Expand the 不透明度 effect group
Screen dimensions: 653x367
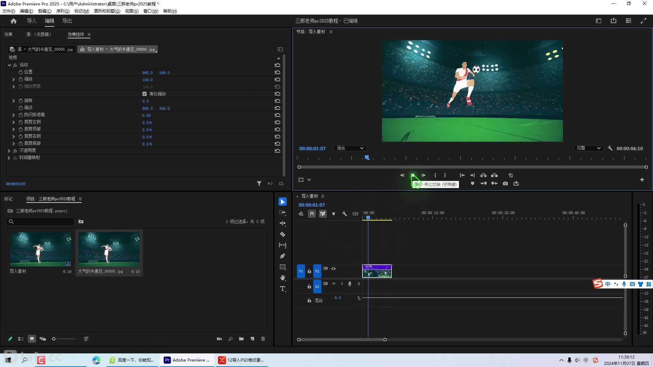click(x=9, y=151)
